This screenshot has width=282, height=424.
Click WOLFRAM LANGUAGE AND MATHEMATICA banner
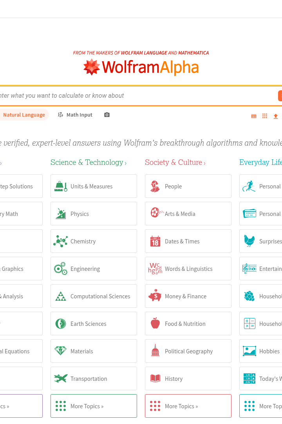click(141, 53)
